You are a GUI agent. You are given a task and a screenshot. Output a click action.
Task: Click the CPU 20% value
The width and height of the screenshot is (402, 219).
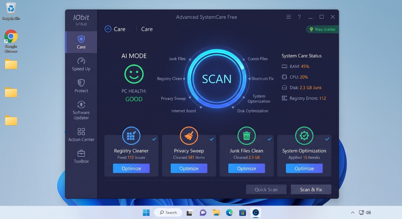pyautogui.click(x=304, y=77)
